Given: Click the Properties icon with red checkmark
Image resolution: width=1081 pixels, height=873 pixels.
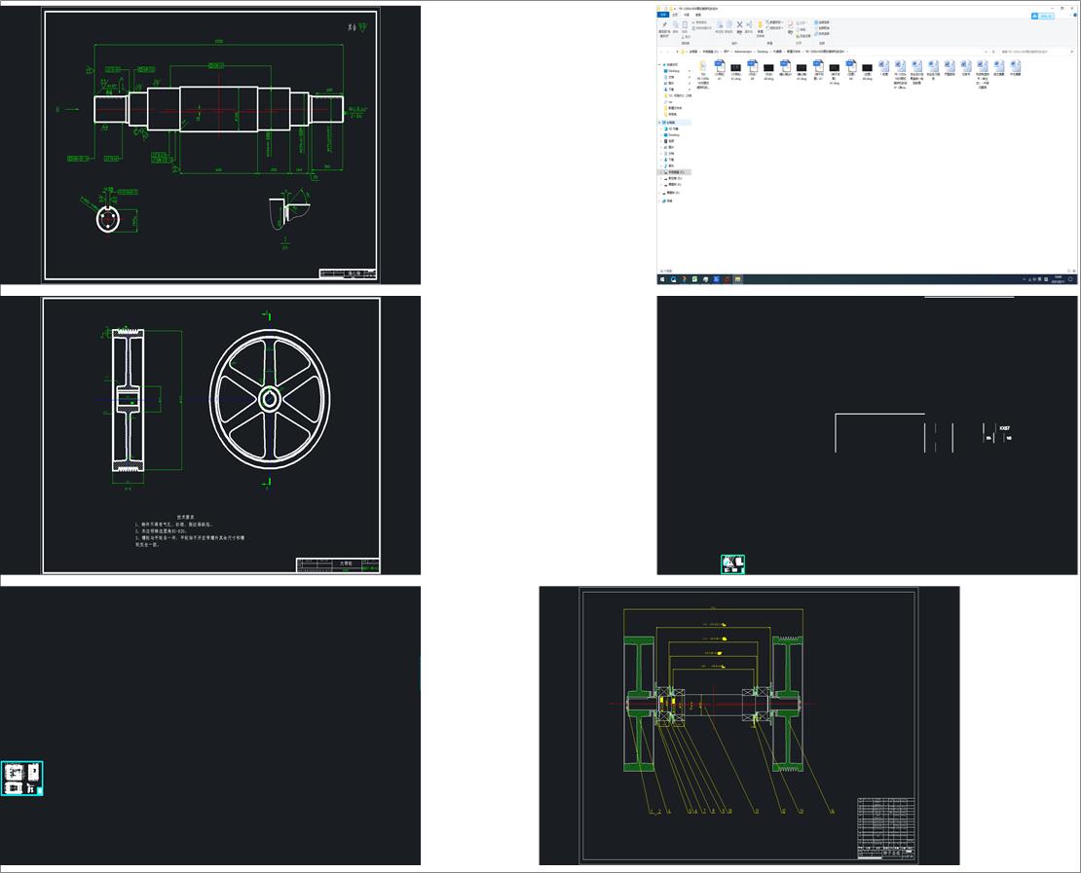Looking at the screenshot, I should pyautogui.click(x=790, y=24).
